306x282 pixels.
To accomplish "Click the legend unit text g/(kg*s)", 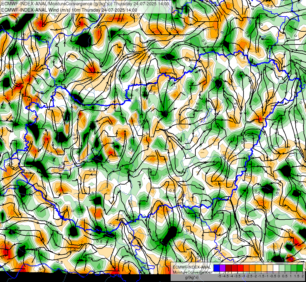I will 192,277.
